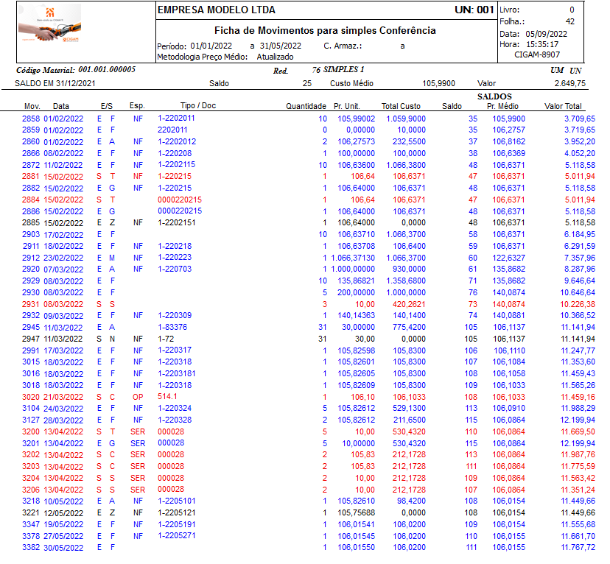Click the Pr. Médio column header
The width and height of the screenshot is (610, 564).
(x=502, y=107)
